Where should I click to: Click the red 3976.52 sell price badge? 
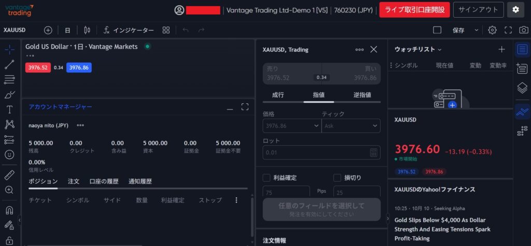pyautogui.click(x=38, y=67)
